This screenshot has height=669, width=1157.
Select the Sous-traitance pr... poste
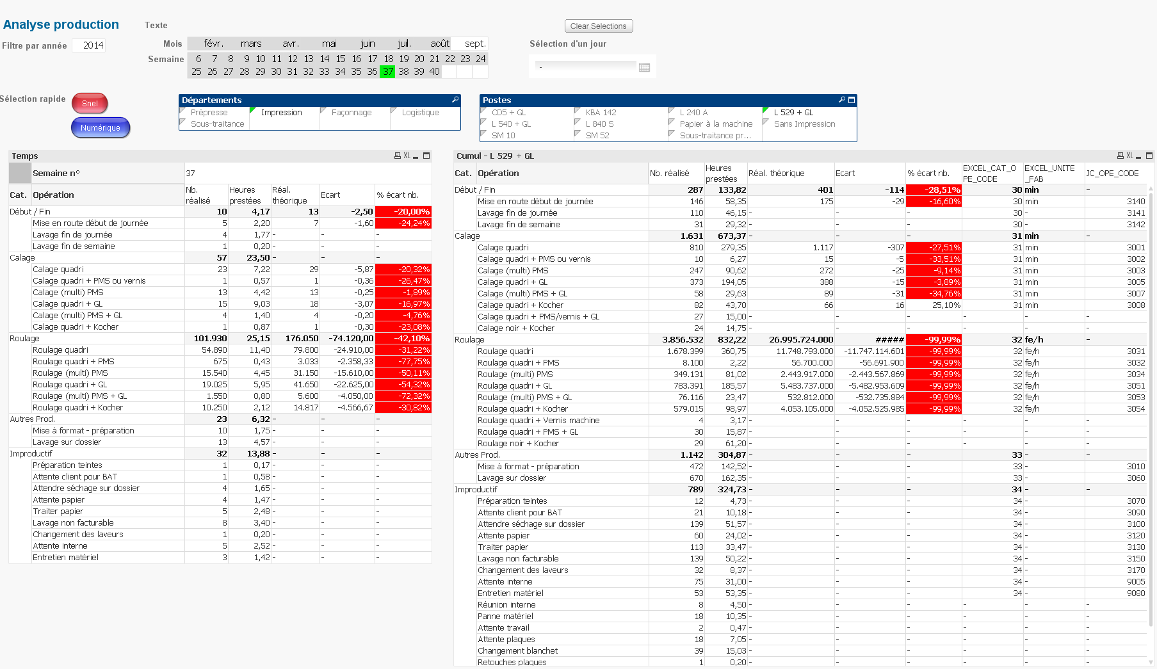[x=716, y=136]
